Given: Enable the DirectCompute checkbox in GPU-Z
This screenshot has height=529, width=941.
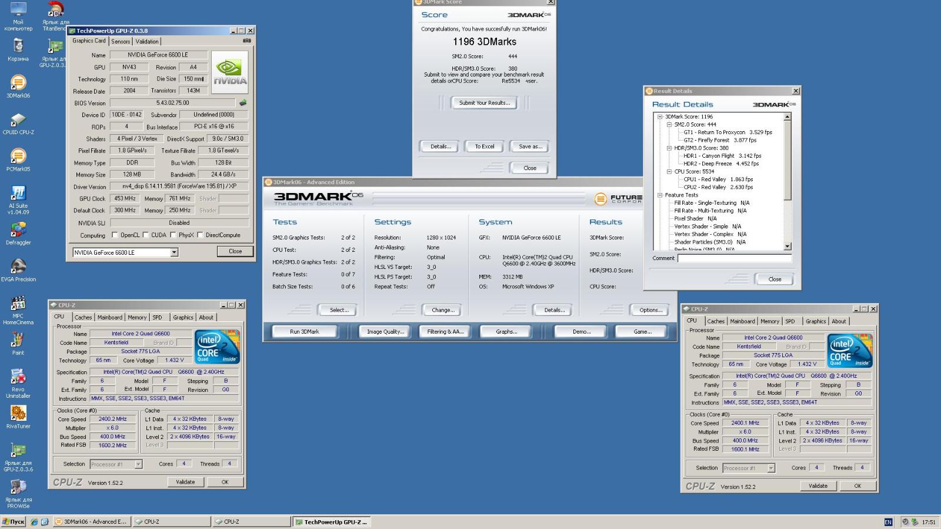Looking at the screenshot, I should [x=200, y=235].
